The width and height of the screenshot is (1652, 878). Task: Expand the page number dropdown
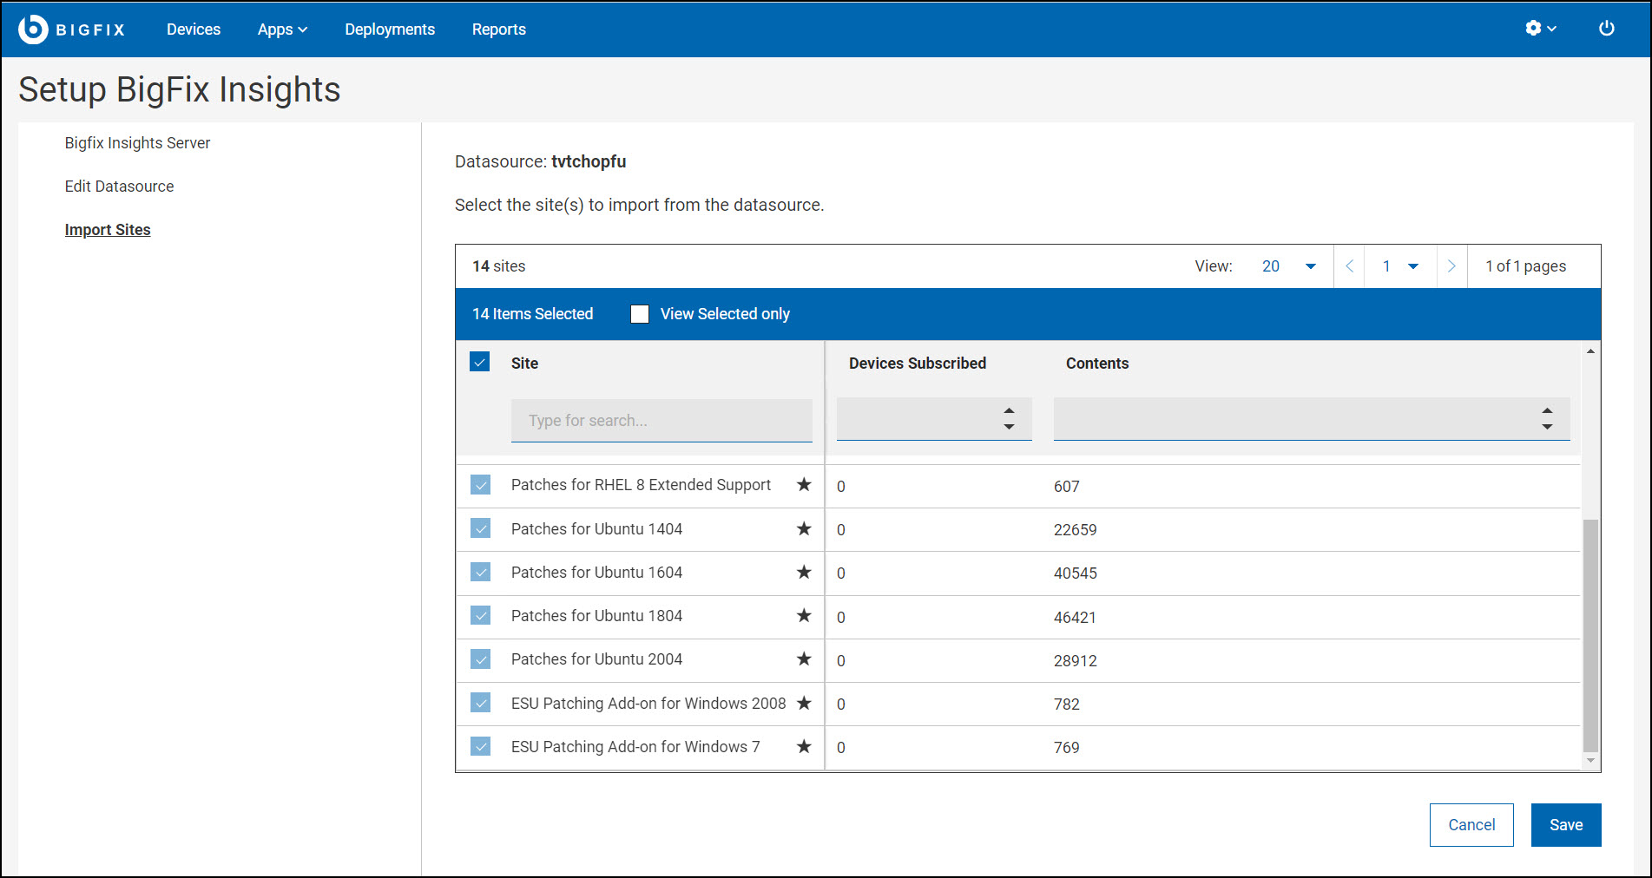[1400, 266]
